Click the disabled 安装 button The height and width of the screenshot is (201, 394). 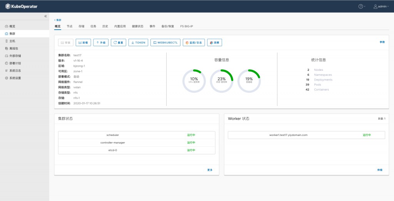click(x=65, y=42)
